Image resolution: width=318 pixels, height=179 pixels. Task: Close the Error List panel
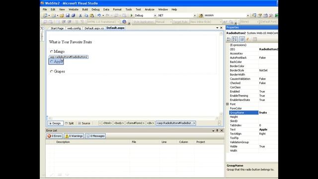pos(222,130)
